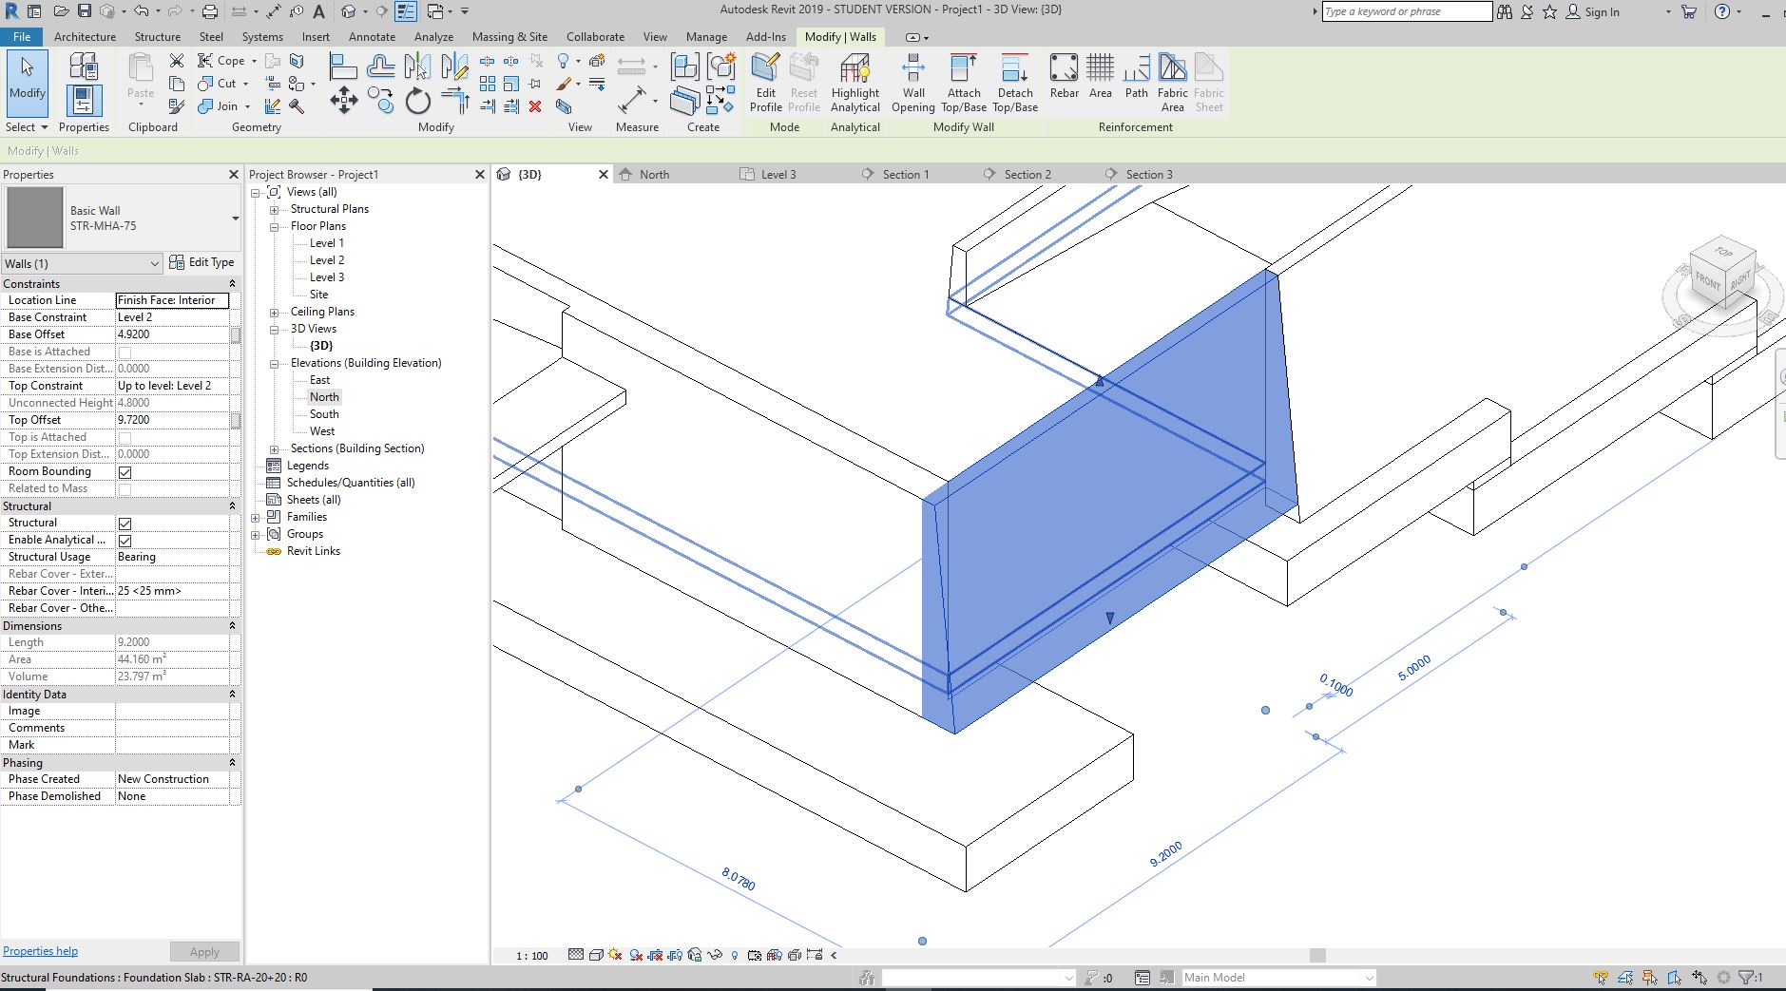Disable the Structural checkbox
This screenshot has height=991, width=1786.
tap(125, 523)
